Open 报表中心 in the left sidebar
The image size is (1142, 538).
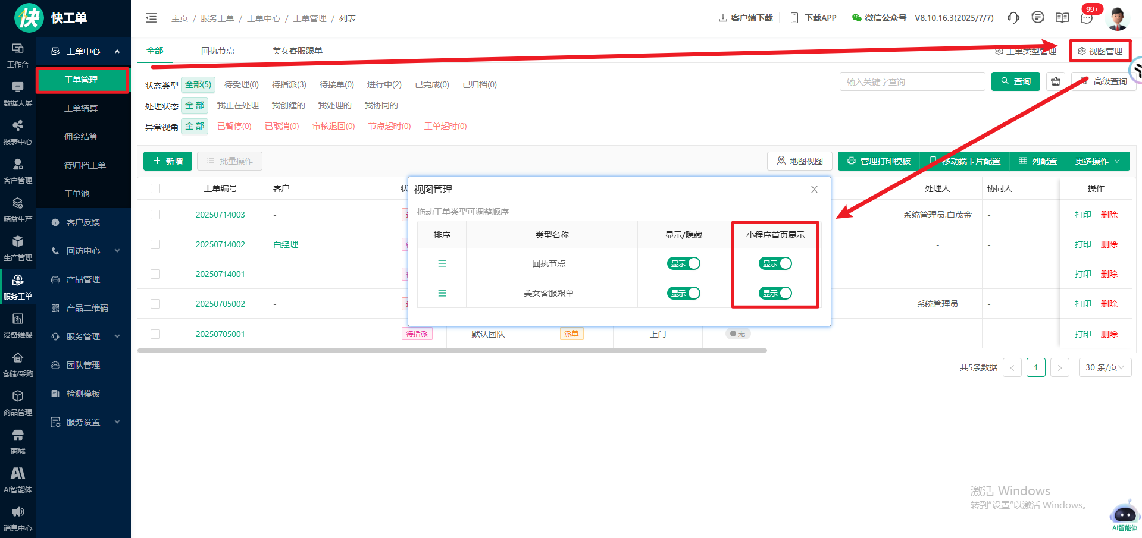[x=18, y=133]
